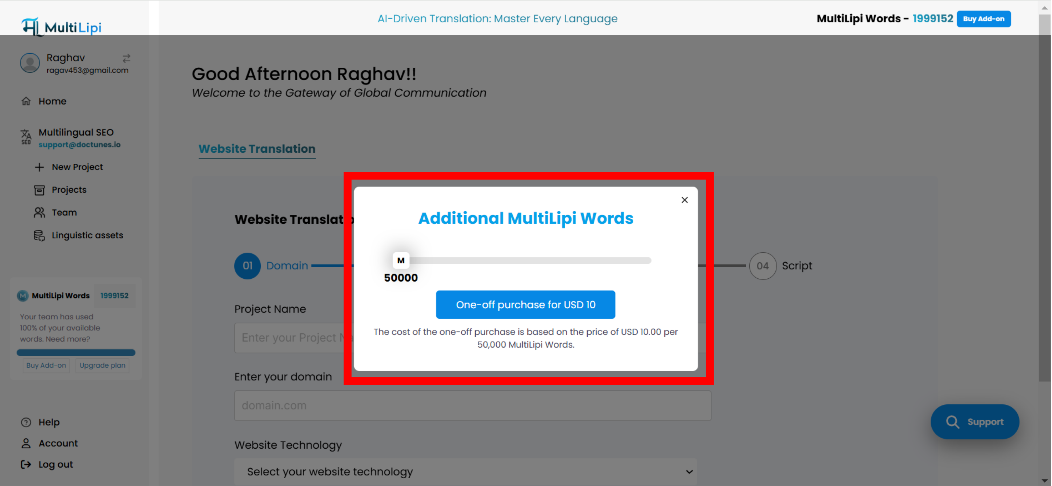Click the Help question mark icon
1052x486 pixels.
(26, 422)
